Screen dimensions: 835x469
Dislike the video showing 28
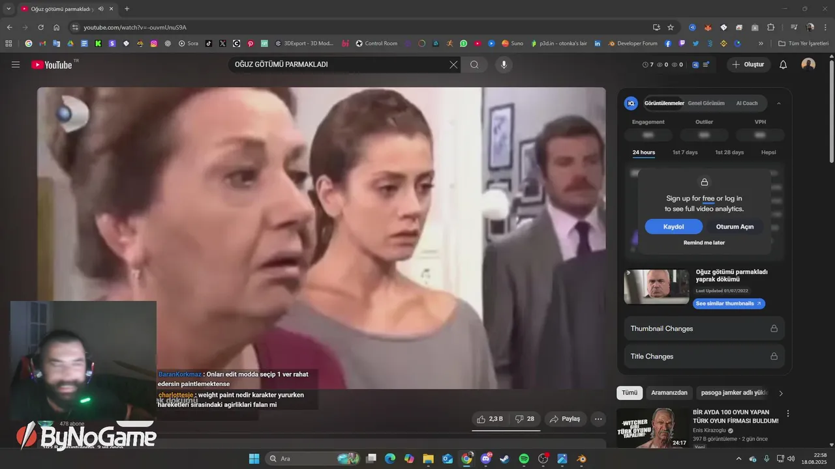coord(524,419)
